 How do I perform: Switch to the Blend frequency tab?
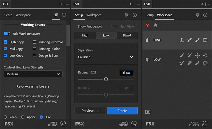(x=127, y=35)
